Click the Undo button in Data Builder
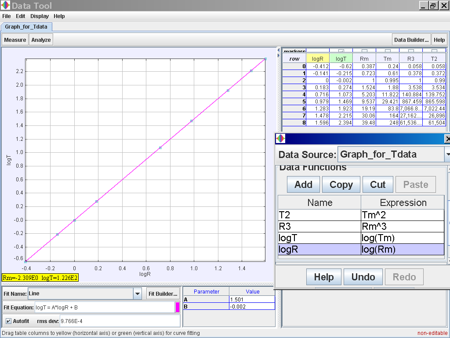This screenshot has height=338, width=450. [363, 277]
